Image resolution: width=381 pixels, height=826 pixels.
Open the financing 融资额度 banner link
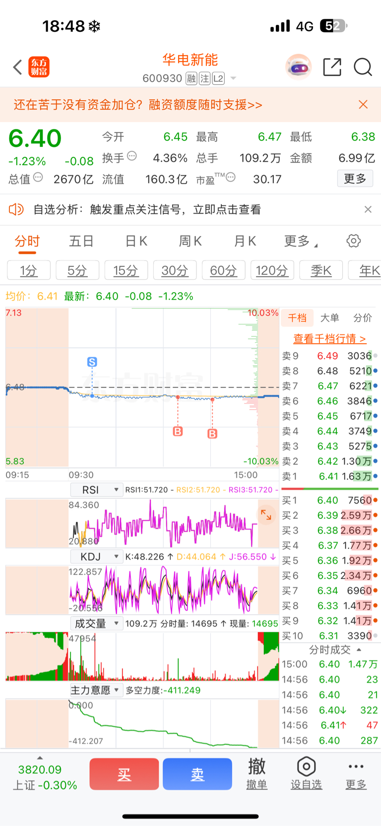pyautogui.click(x=138, y=105)
